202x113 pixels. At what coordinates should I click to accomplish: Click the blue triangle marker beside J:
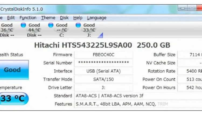click(x=100, y=35)
